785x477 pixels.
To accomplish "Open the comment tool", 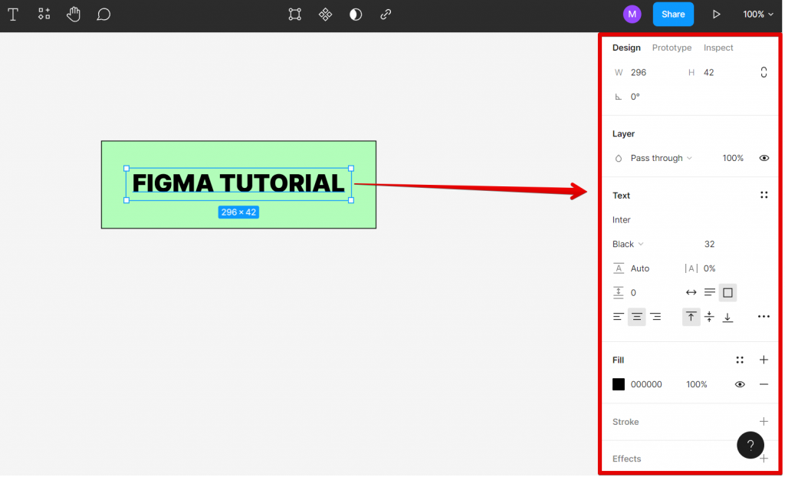I will coord(103,14).
